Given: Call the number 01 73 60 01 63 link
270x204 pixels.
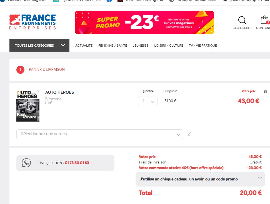Looking at the screenshot, I should [x=77, y=163].
